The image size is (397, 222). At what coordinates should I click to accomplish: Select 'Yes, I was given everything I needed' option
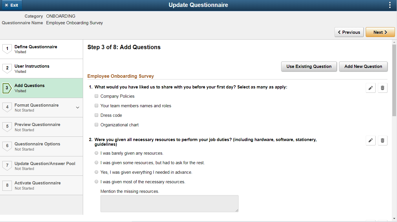(x=96, y=172)
